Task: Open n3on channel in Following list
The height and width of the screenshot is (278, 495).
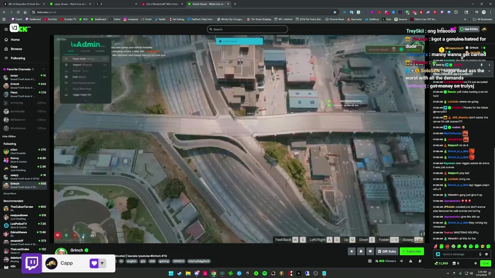Action: tap(24, 151)
